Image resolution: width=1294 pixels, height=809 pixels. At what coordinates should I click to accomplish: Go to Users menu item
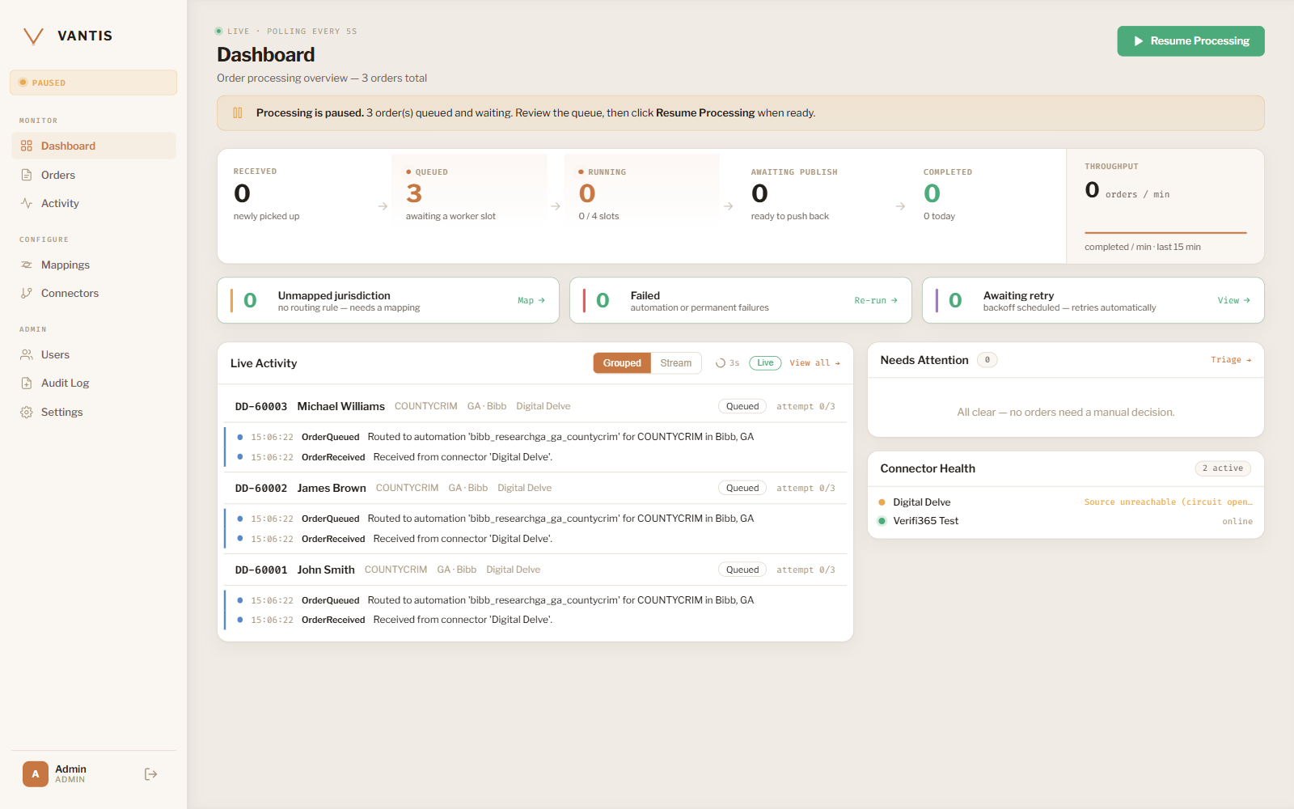(x=93, y=354)
